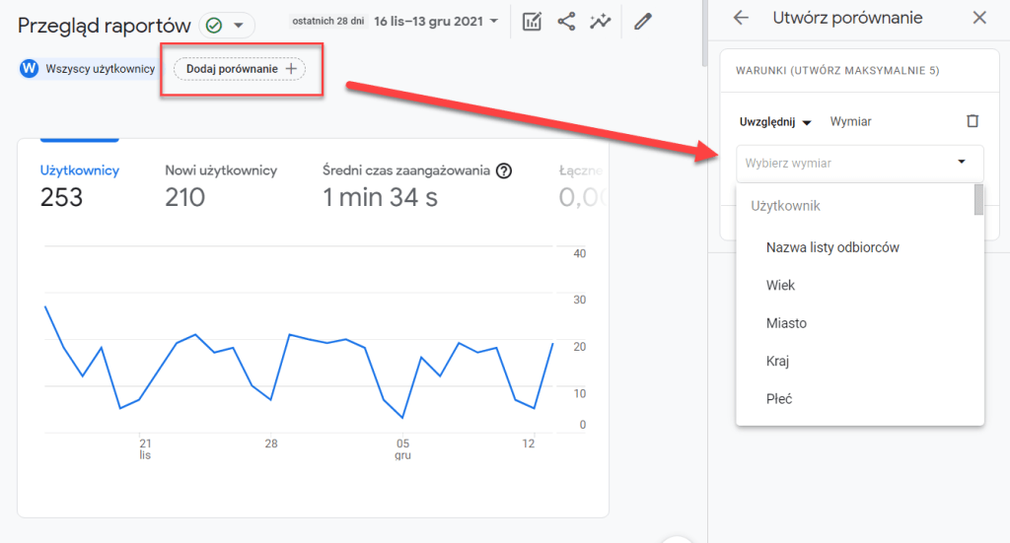Select Miasto in the dimension list
Screen dimensions: 1010x543
click(786, 323)
